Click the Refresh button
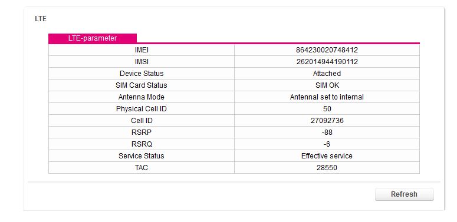Screen dimensions: 457x222 [405, 194]
